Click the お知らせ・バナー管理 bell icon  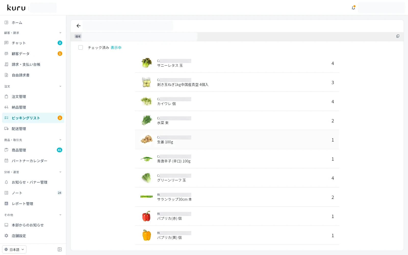tap(6, 182)
